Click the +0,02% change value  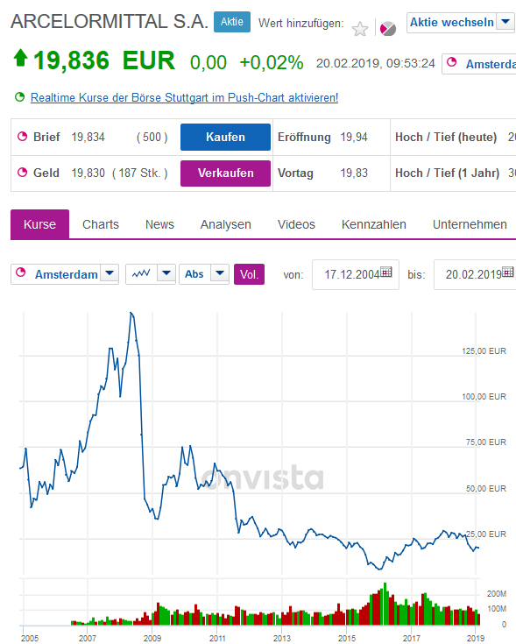[x=272, y=63]
